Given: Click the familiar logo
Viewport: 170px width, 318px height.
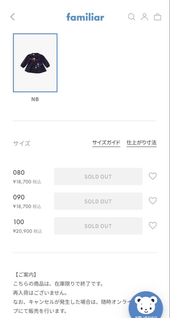Looking at the screenshot, I should coord(85,17).
